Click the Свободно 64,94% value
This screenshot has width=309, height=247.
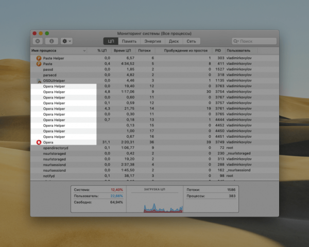coord(116,202)
